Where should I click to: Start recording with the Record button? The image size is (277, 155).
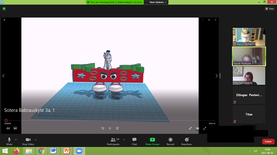tap(170, 141)
